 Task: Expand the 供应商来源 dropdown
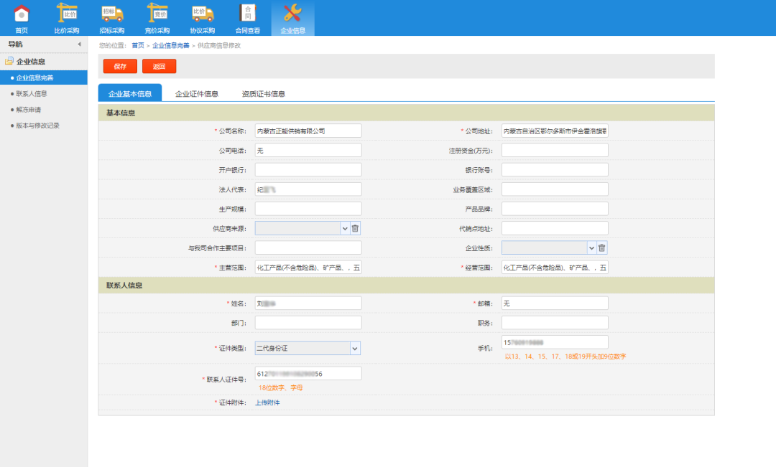[x=345, y=228]
